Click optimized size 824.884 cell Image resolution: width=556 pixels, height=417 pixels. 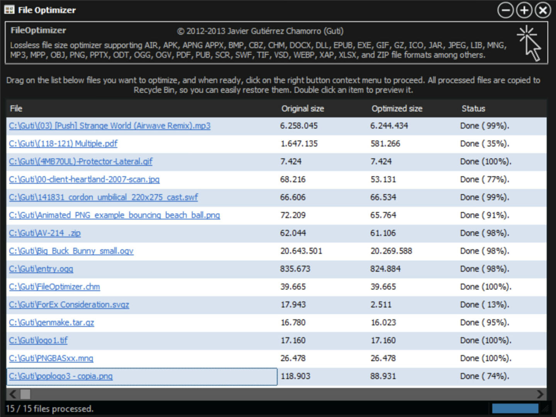click(x=385, y=269)
